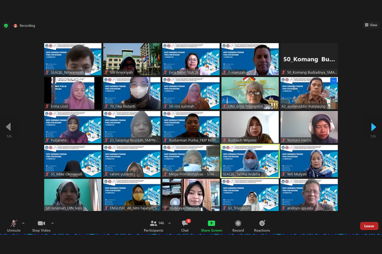This screenshot has width=382, height=254.
Task: Click the Unmute microphone icon
Action: [x=13, y=224]
